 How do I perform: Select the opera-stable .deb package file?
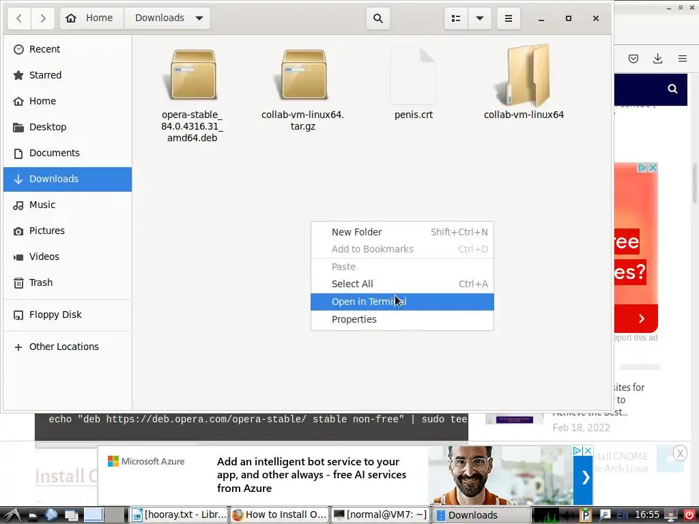click(192, 94)
